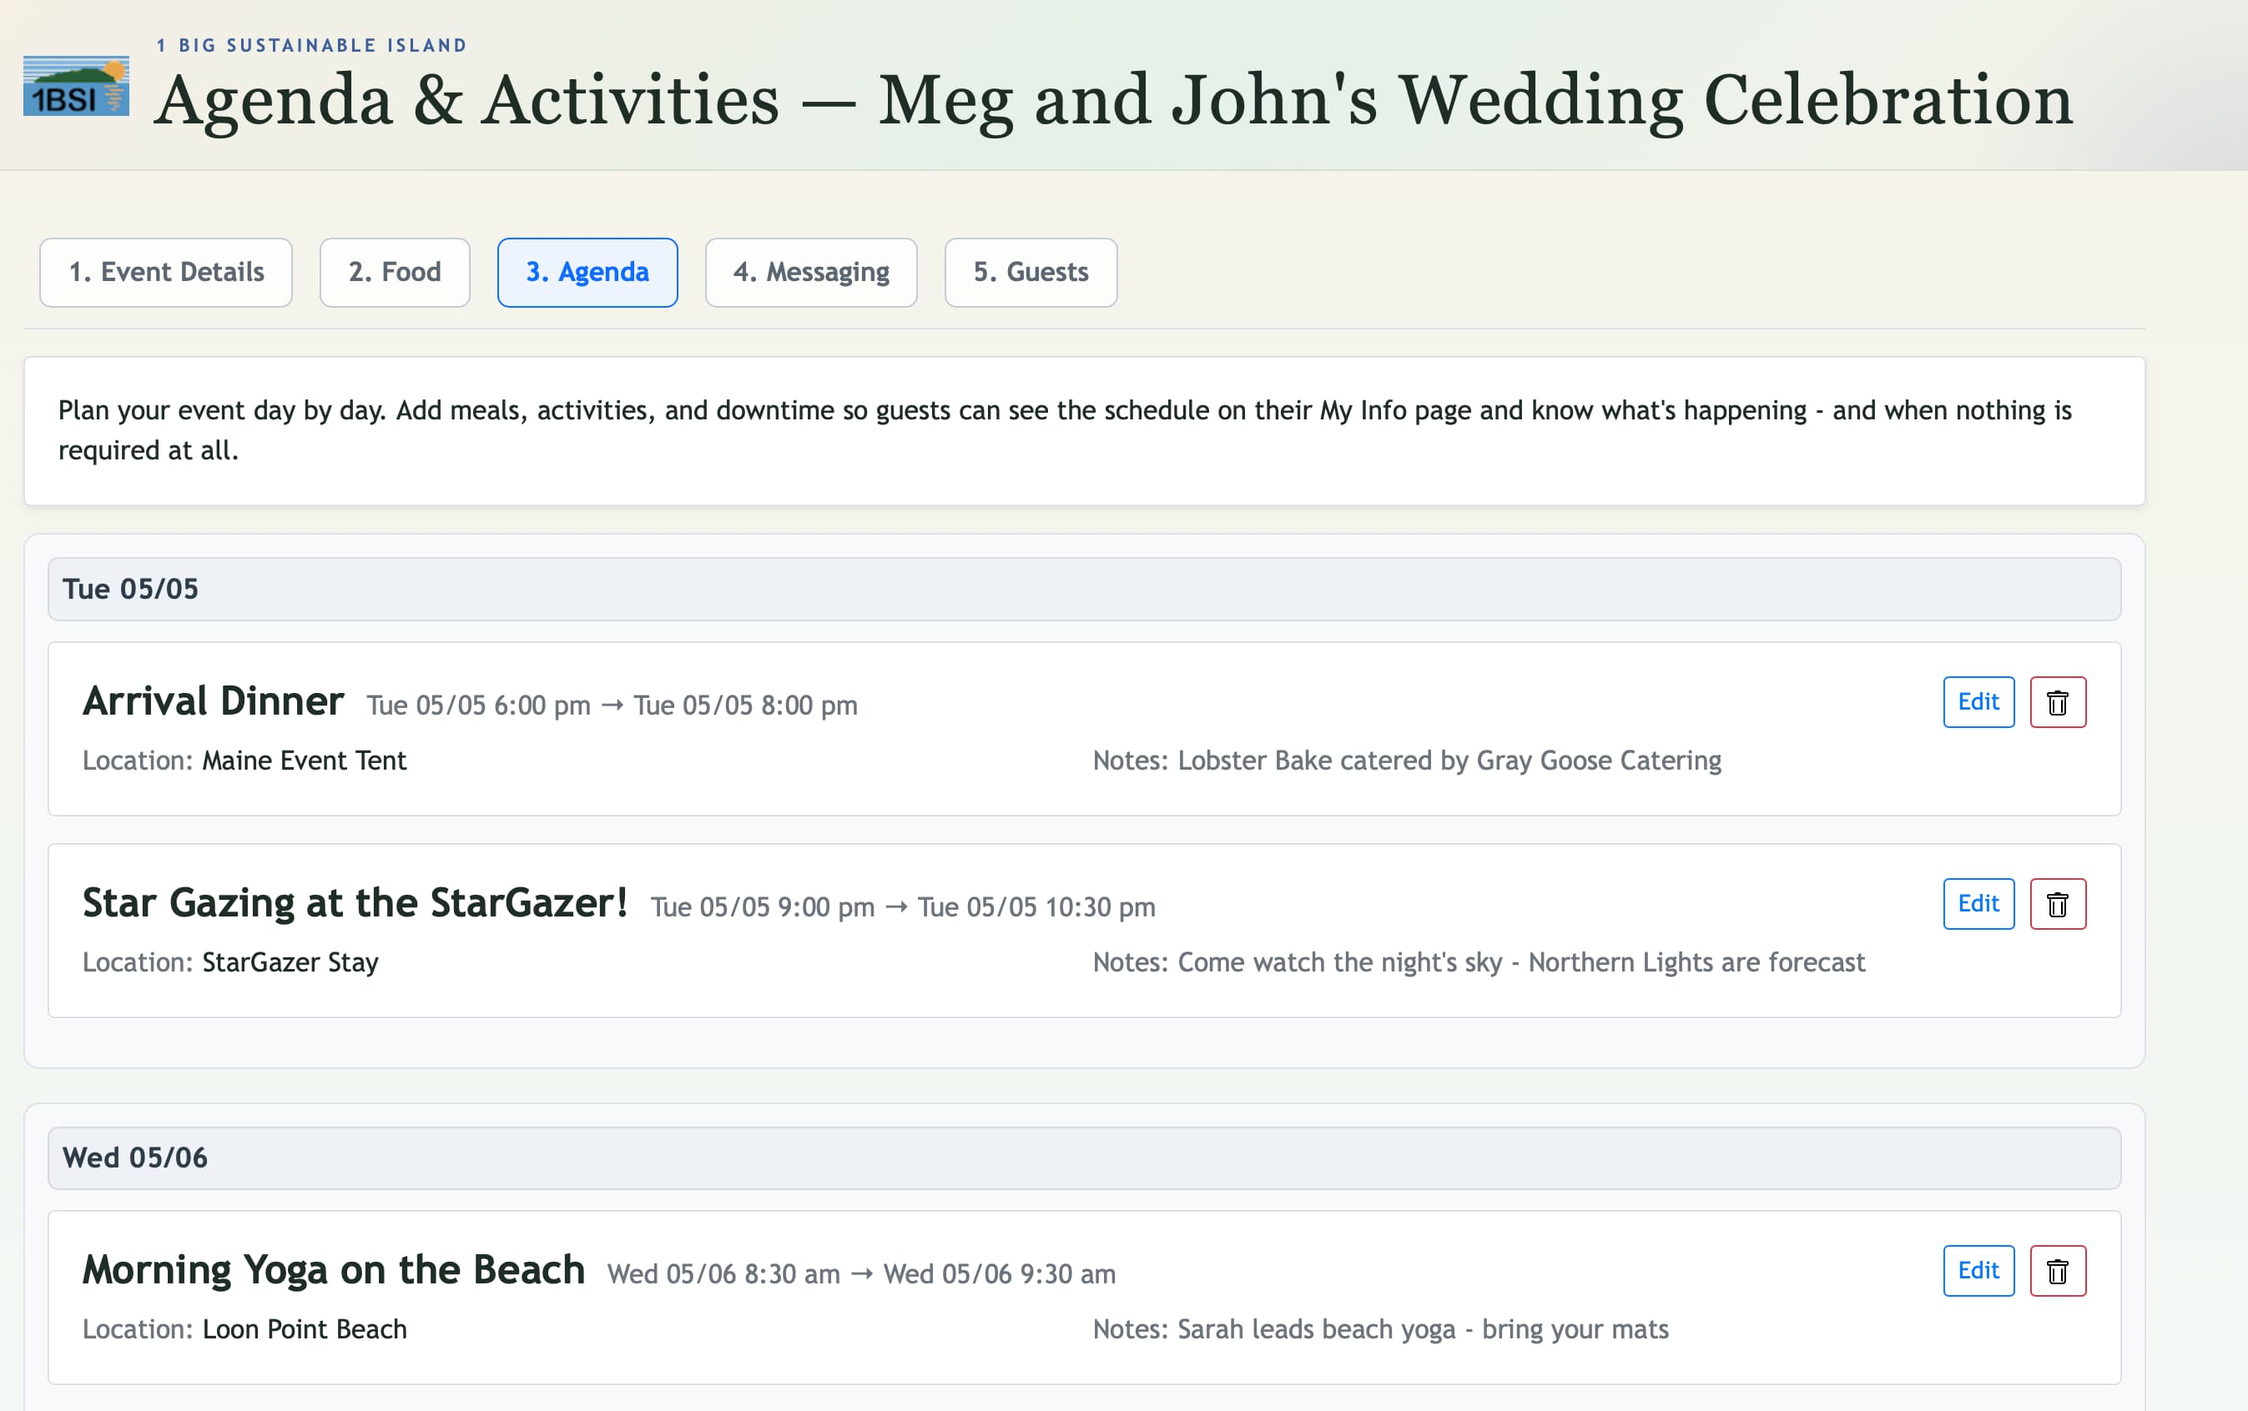Open the Food tab
Viewport: 2248px width, 1411px height.
[394, 273]
